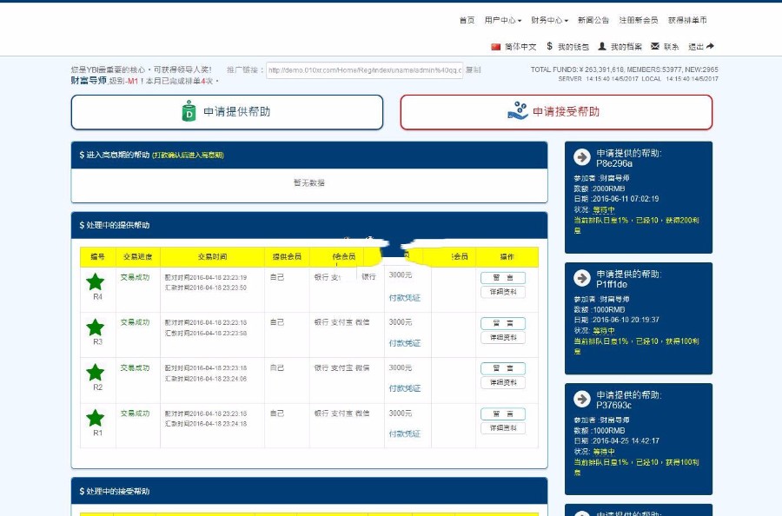Click the 等待中 status on card P37693c
Viewport: 782px width, 516px height.
(604, 452)
